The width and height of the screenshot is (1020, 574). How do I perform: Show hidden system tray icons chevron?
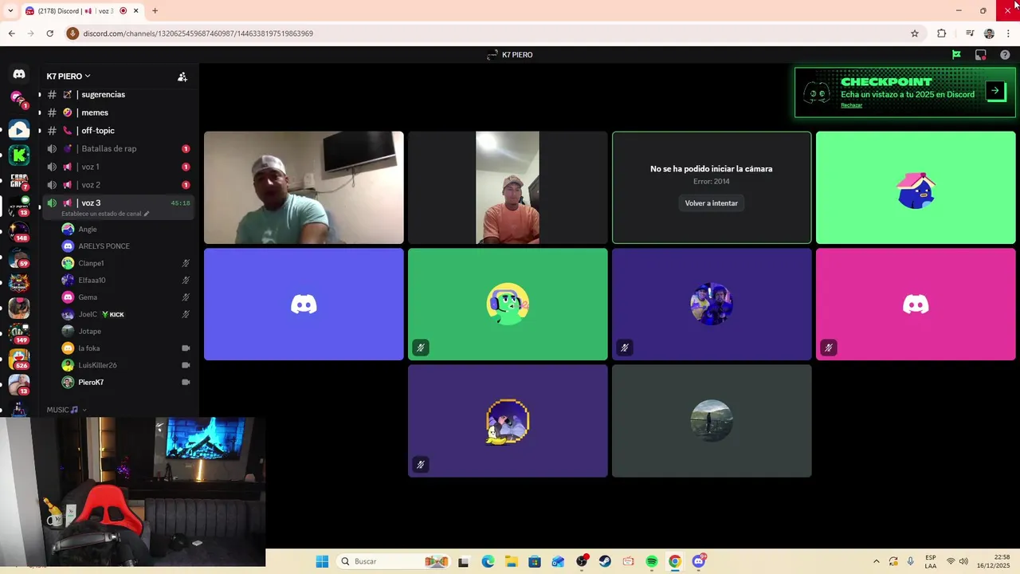point(877,561)
